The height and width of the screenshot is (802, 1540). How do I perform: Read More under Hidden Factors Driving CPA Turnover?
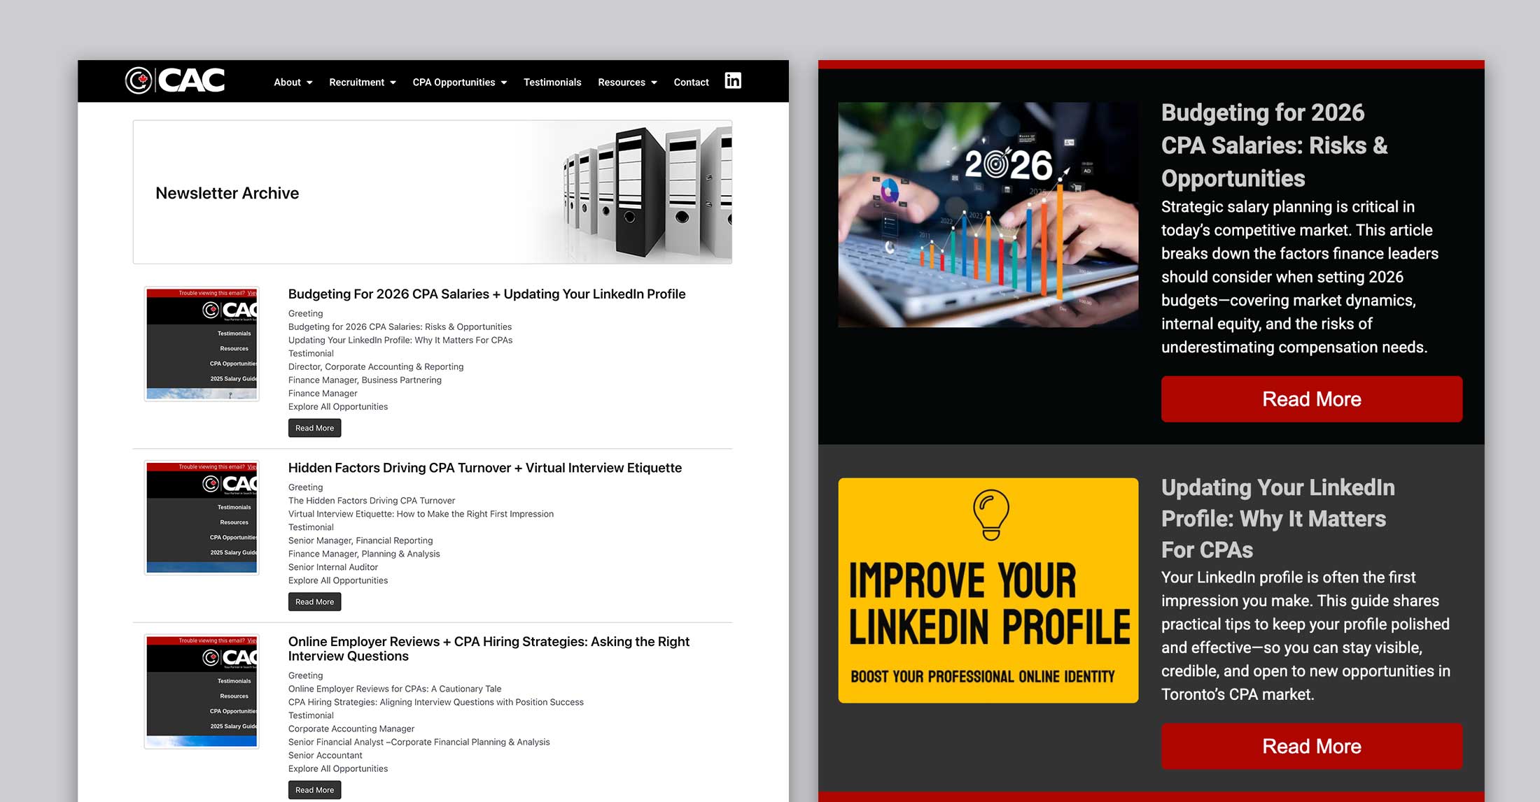(x=314, y=602)
